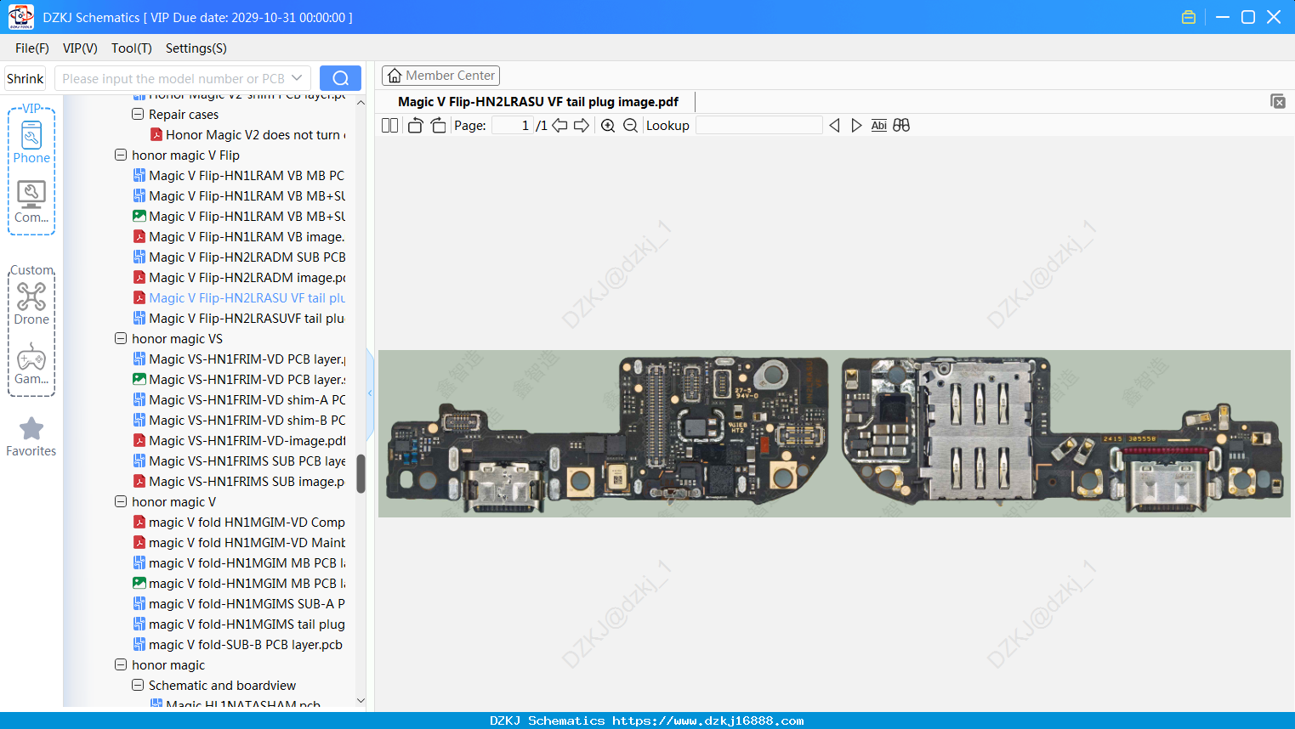Open the File menu

coord(32,48)
